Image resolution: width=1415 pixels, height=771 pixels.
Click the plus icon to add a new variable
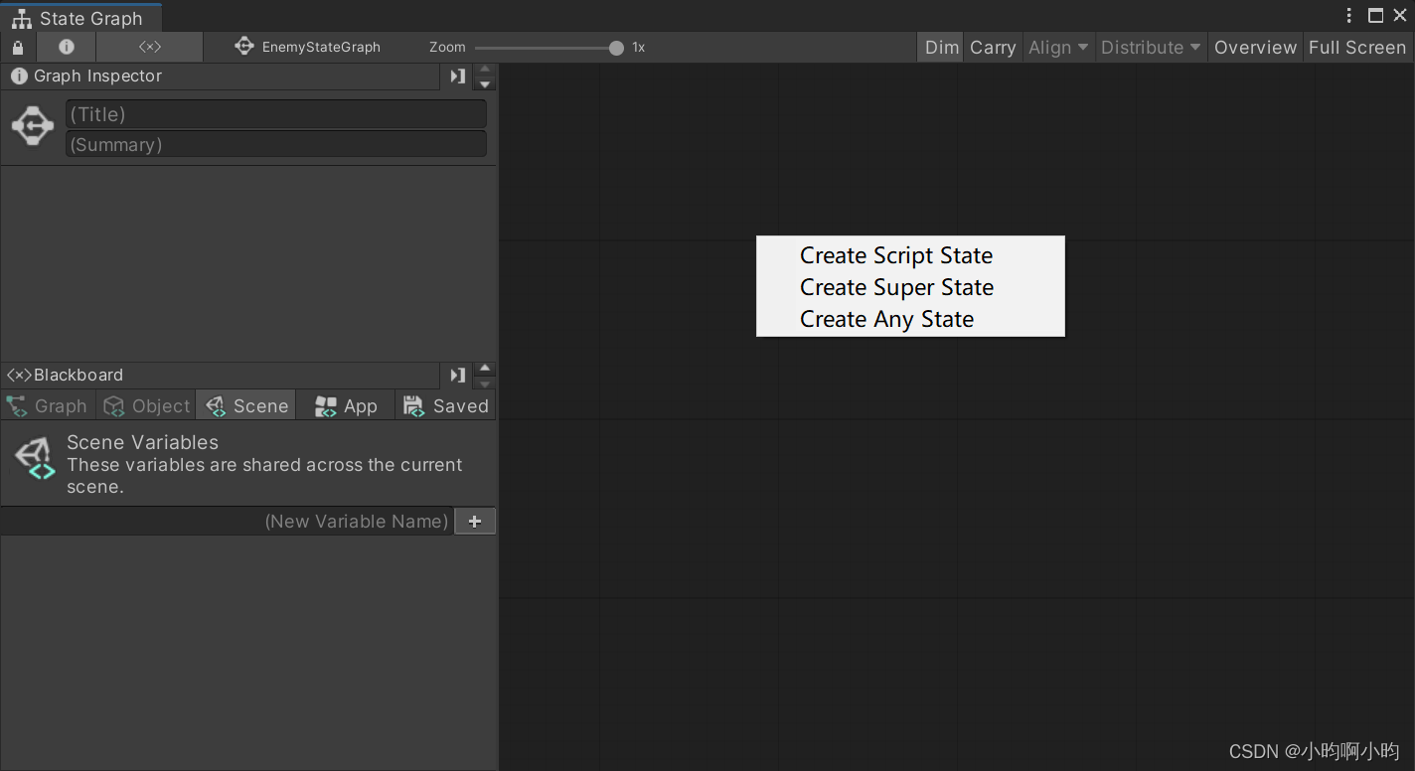point(474,520)
